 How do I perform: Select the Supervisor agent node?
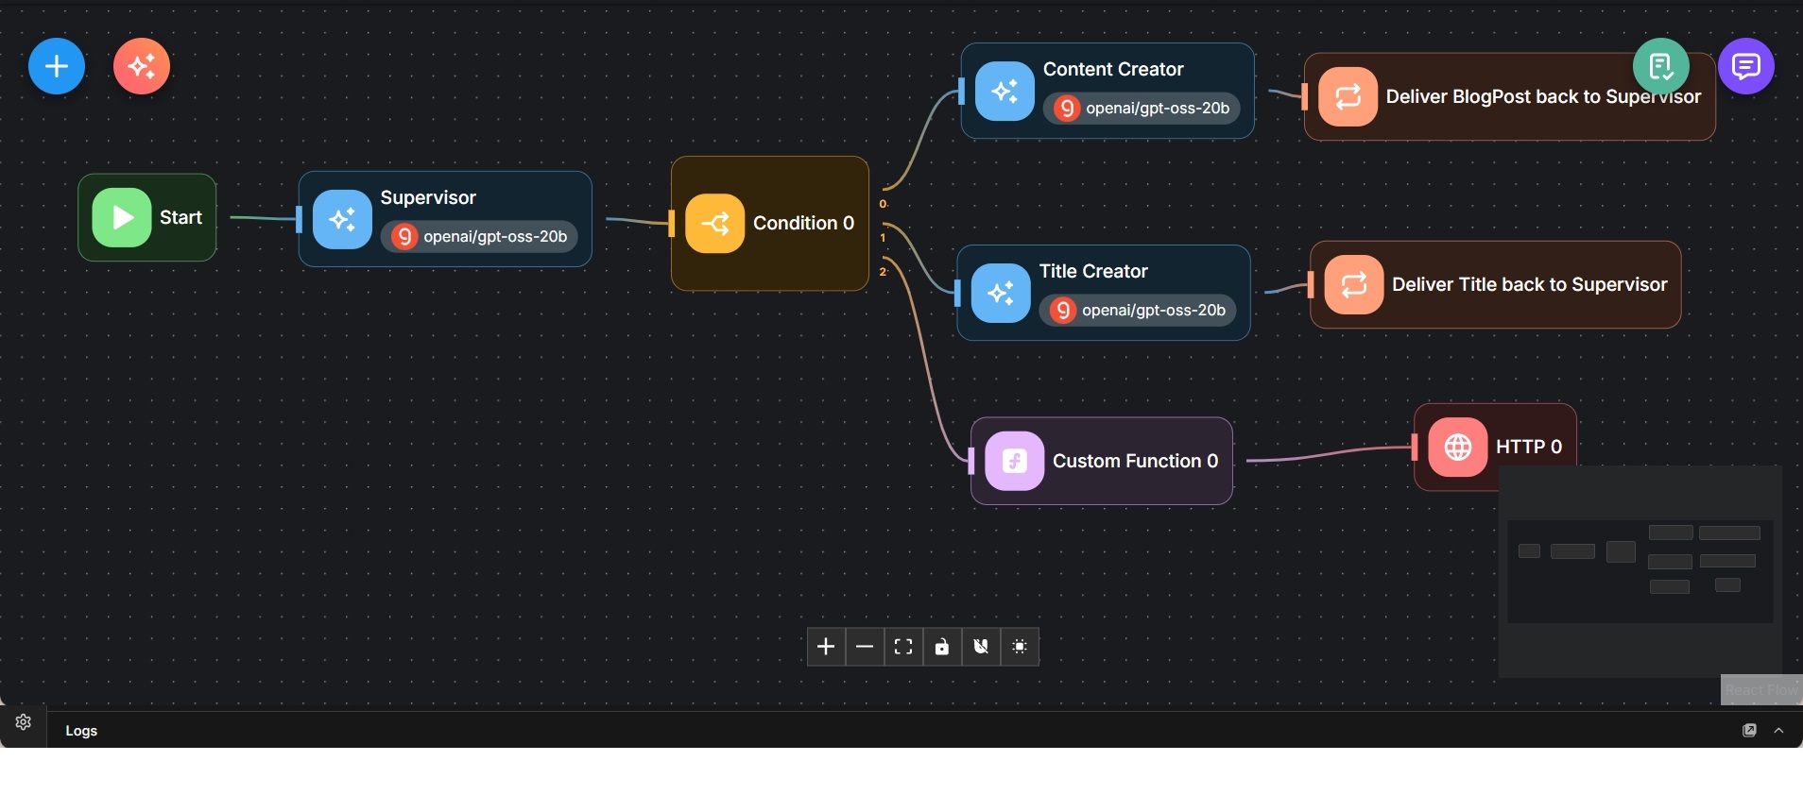click(445, 219)
